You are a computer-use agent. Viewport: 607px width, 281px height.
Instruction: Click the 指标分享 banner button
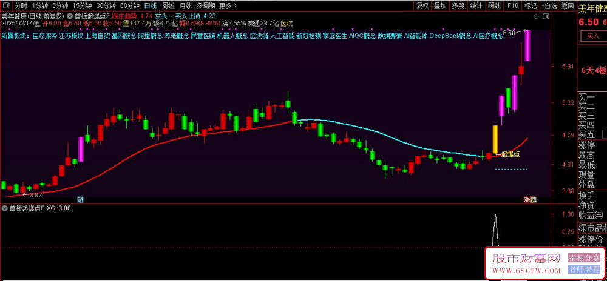pos(584,257)
